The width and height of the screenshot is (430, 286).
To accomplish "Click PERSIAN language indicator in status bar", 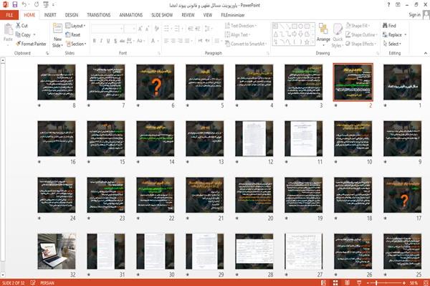I will pyautogui.click(x=47, y=282).
